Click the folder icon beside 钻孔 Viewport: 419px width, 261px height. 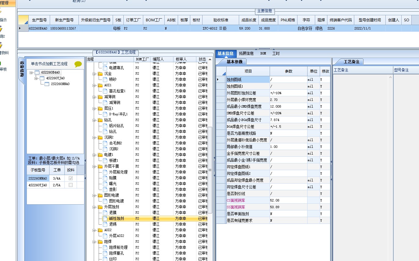(100, 120)
